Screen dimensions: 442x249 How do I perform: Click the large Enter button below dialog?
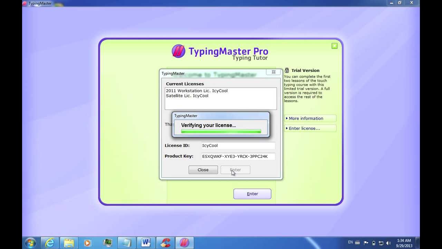(252, 194)
